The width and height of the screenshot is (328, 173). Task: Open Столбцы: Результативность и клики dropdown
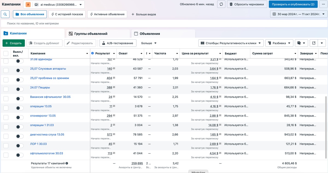coord(231,43)
